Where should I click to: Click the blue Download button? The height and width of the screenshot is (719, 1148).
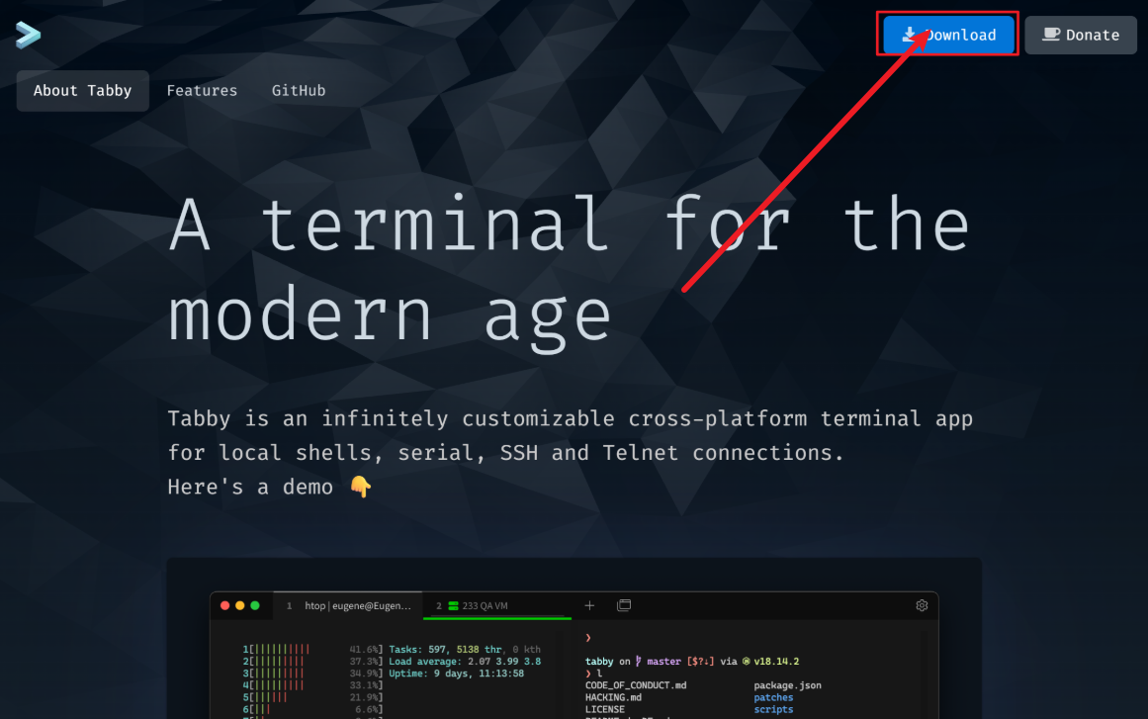tap(948, 35)
